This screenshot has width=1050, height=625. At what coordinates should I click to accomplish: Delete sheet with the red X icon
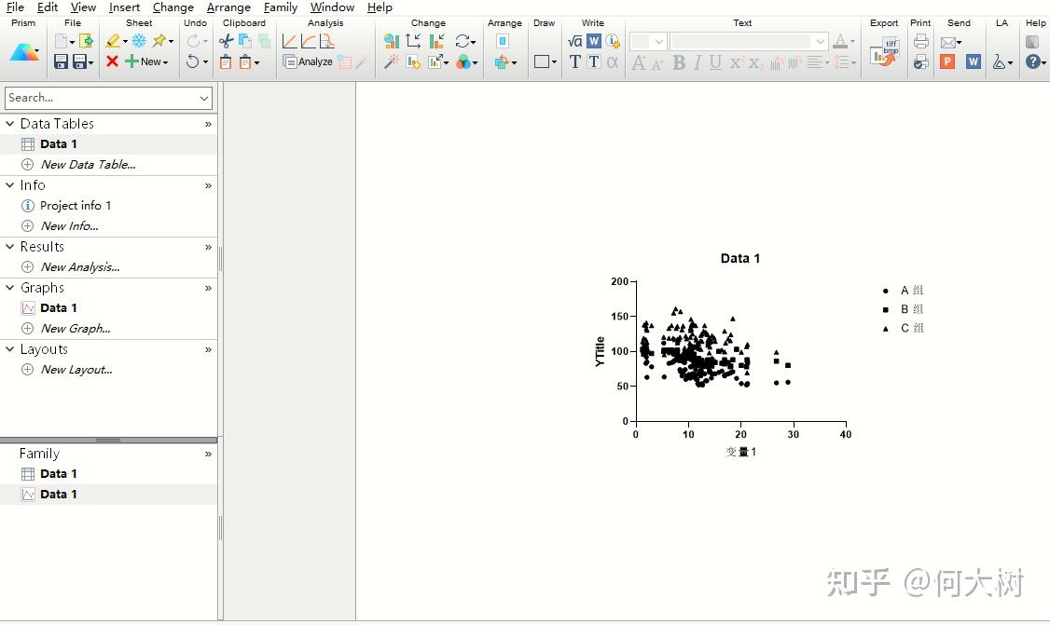point(112,61)
